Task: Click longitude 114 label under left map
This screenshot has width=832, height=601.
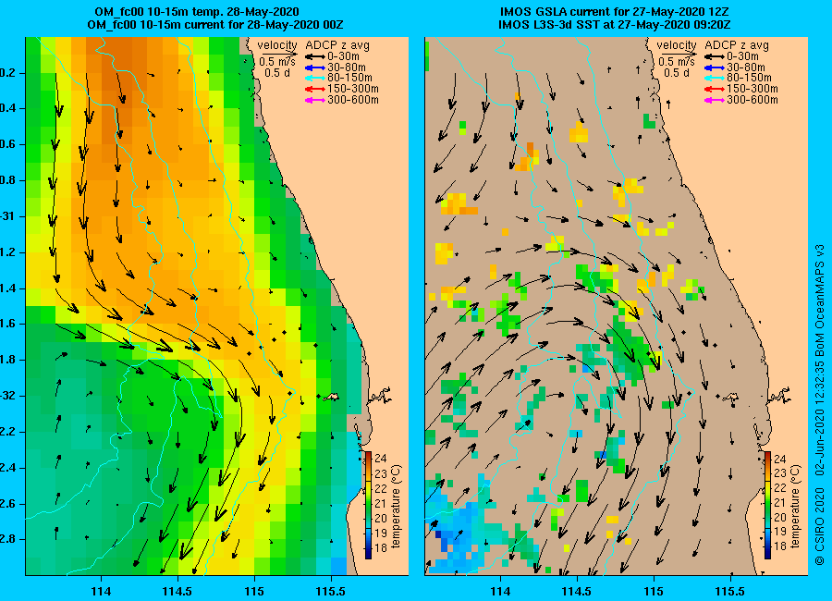Action: coord(101,592)
